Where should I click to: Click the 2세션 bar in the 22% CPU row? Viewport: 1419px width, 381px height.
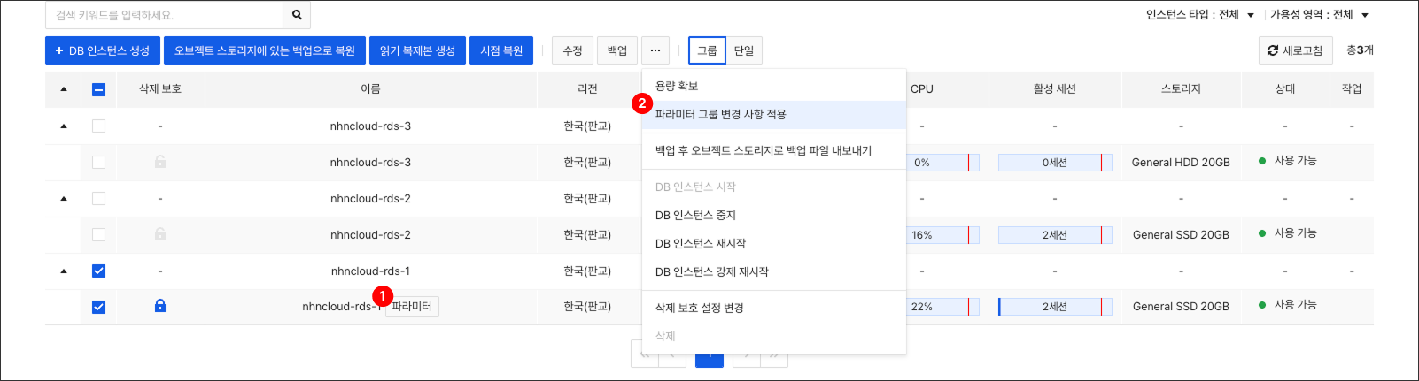click(1055, 307)
